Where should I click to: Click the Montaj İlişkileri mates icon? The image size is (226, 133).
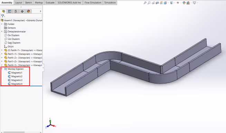pyautogui.click(x=6, y=69)
